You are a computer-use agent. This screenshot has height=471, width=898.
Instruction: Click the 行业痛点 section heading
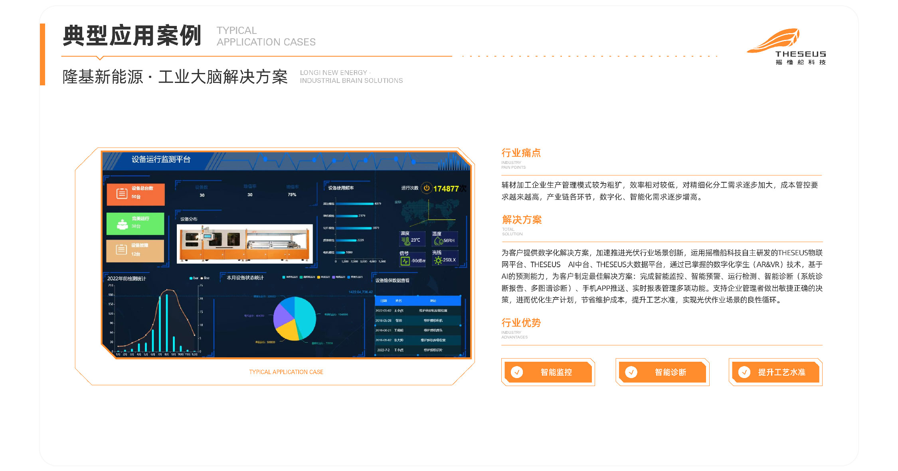click(521, 153)
